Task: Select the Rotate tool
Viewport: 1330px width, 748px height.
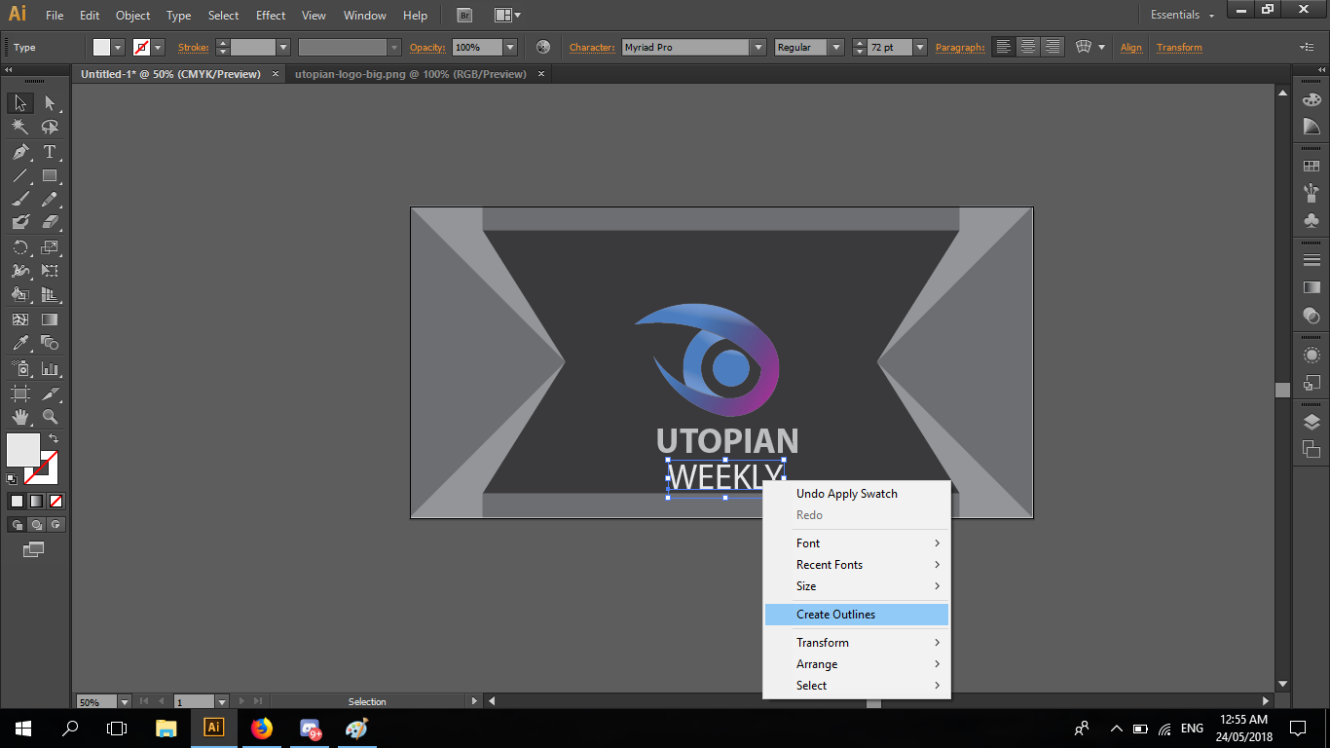Action: (20, 247)
